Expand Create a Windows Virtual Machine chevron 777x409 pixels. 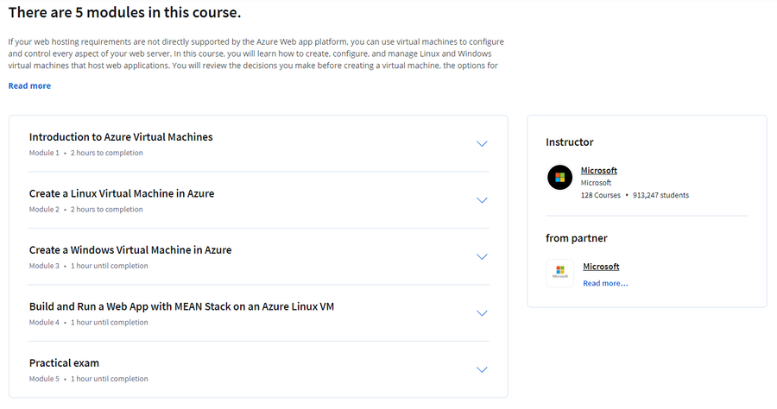(x=482, y=257)
